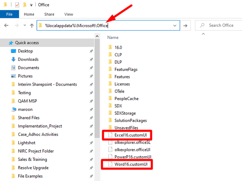The height and width of the screenshot is (181, 242).
Task: Click the Up one level arrow
Action: point(31,25)
